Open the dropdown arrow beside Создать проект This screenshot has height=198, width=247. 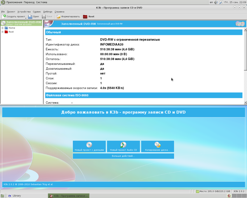click(x=26, y=17)
